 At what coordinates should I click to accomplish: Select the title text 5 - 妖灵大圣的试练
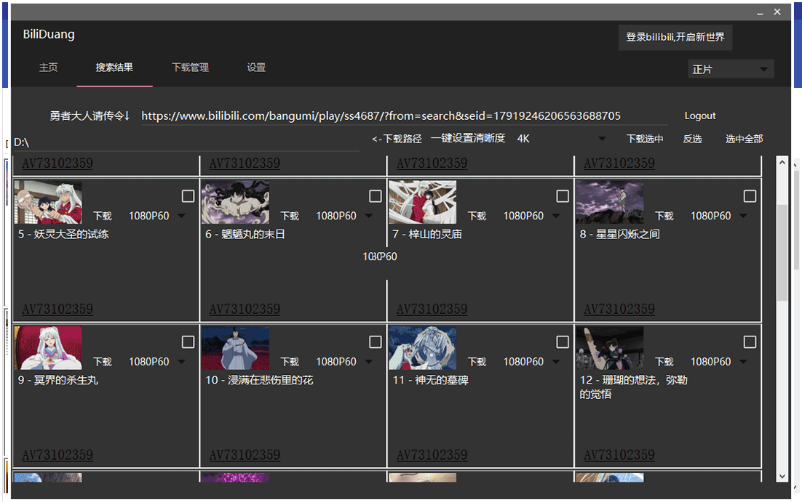63,235
